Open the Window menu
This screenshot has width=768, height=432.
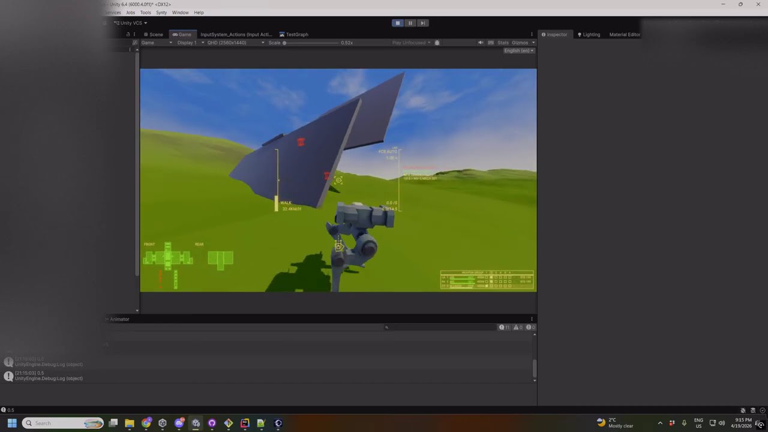(180, 13)
